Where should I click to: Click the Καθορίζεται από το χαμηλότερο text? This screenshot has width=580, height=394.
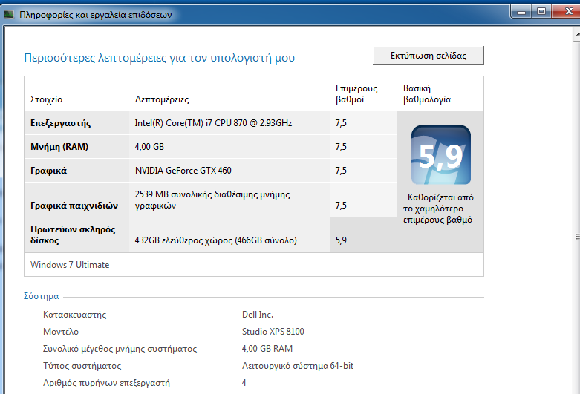point(438,209)
